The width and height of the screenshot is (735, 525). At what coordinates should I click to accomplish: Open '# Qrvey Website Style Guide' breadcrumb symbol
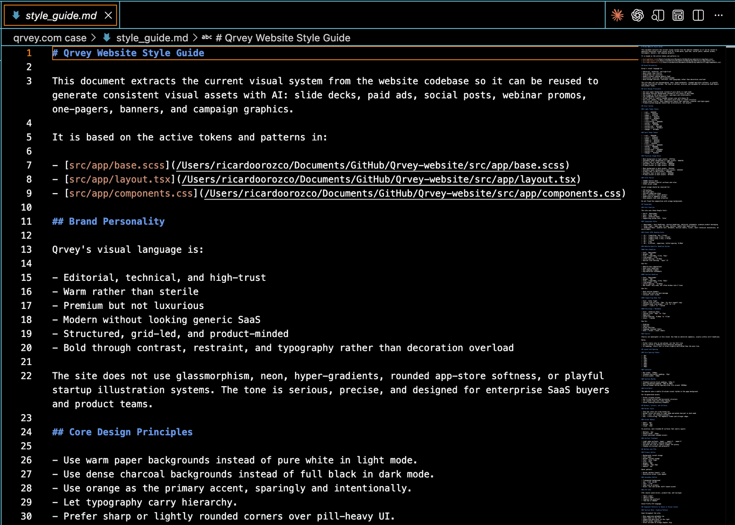click(283, 38)
